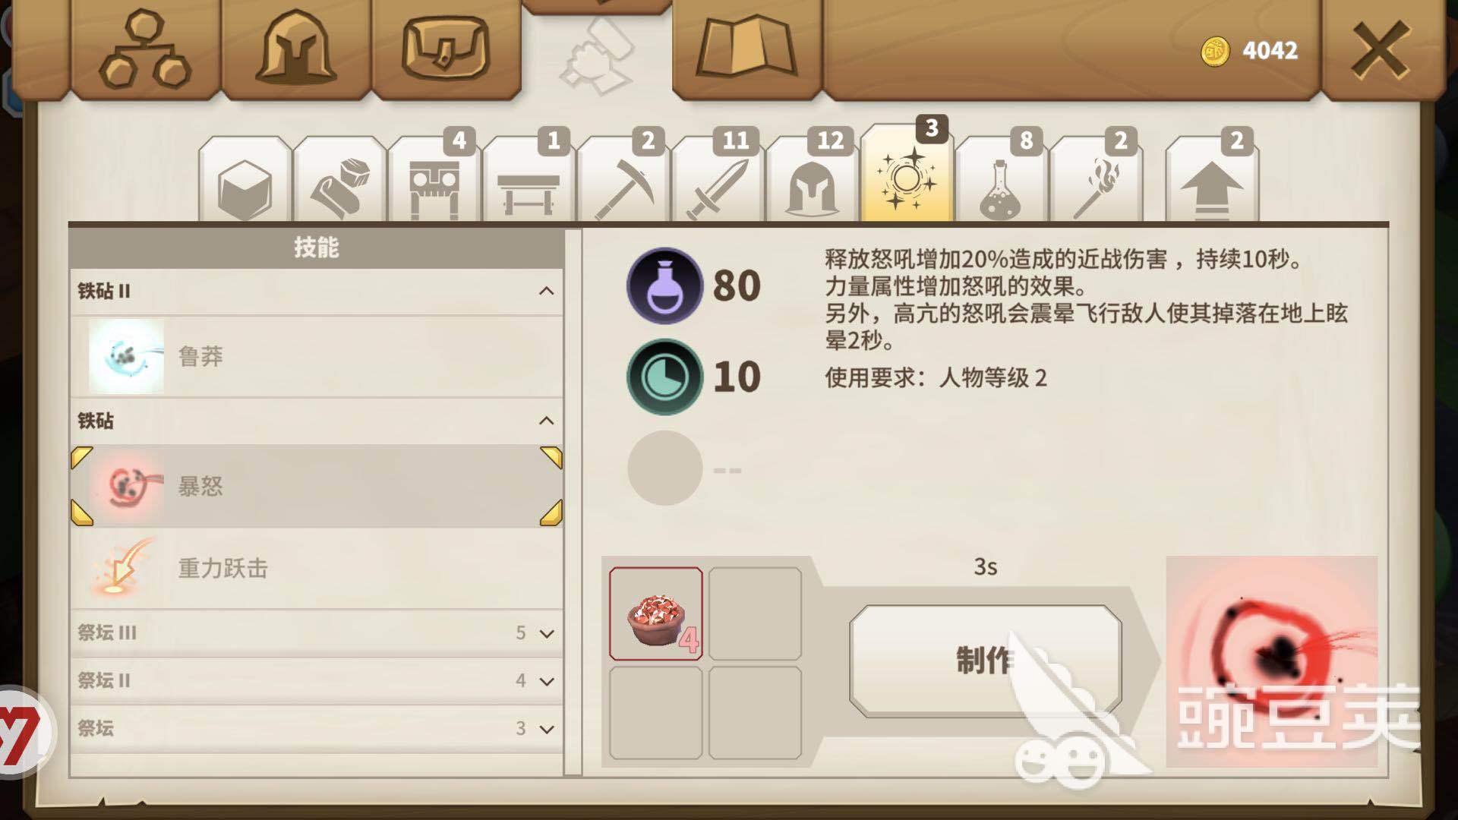Screen dimensions: 1458x820
Task: Select the upgrade arrow crafting category
Action: coord(1212,182)
